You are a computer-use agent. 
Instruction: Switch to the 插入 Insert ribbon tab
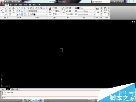click(x=11, y=5)
